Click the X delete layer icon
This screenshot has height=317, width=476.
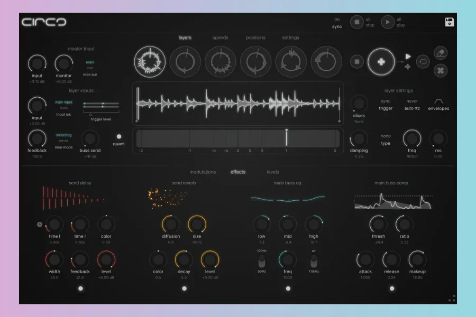(441, 70)
